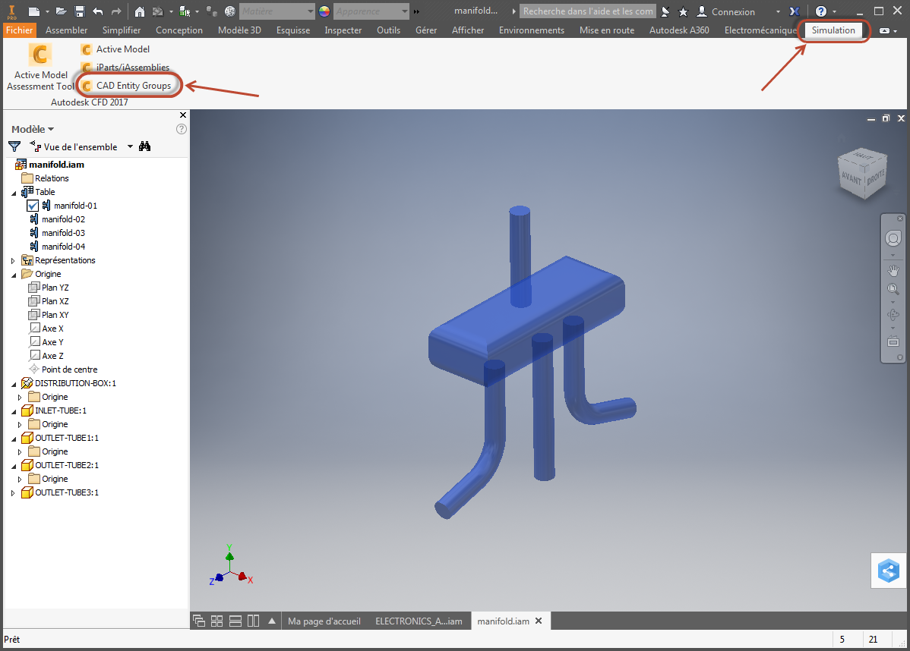Switch to the Inspecter ribbon tab
This screenshot has width=910, height=651.
343,30
